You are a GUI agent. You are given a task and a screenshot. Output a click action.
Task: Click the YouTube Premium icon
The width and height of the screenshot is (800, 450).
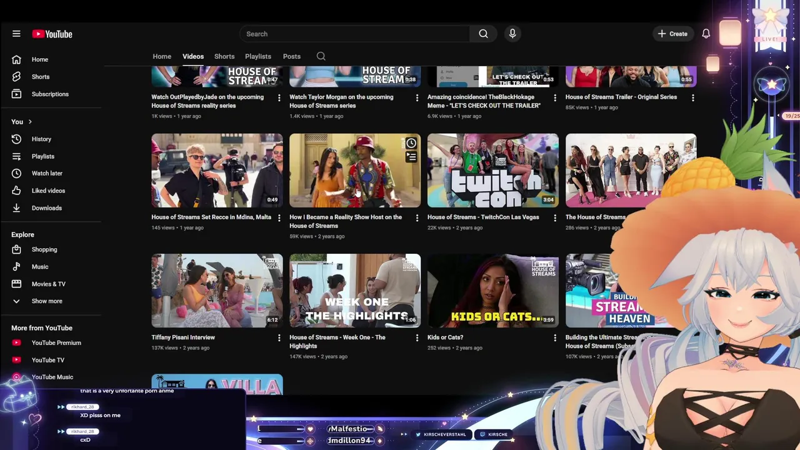16,342
